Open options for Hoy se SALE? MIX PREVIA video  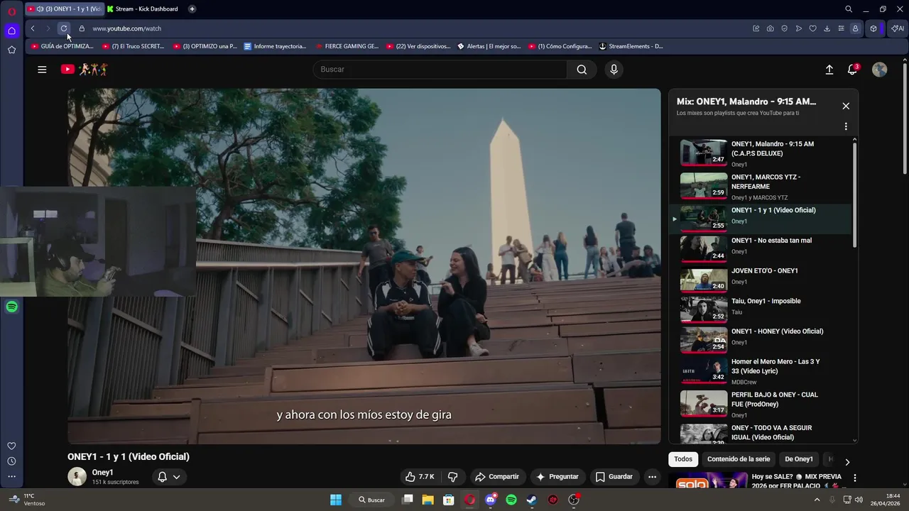(x=855, y=478)
